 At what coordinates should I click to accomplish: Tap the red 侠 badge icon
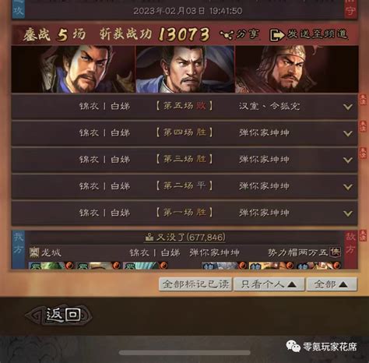tap(335, 252)
